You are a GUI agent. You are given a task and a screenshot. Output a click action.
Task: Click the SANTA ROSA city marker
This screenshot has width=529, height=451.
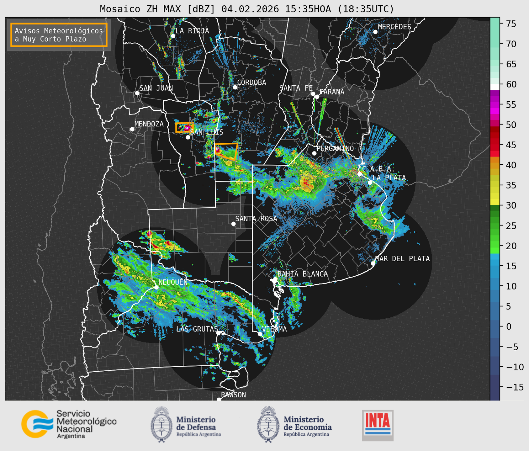[233, 224]
